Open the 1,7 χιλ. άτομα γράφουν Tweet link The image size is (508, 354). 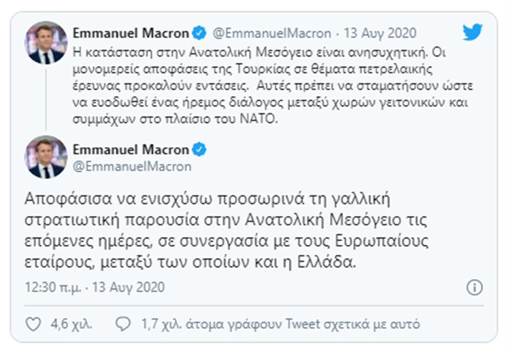tap(280, 324)
